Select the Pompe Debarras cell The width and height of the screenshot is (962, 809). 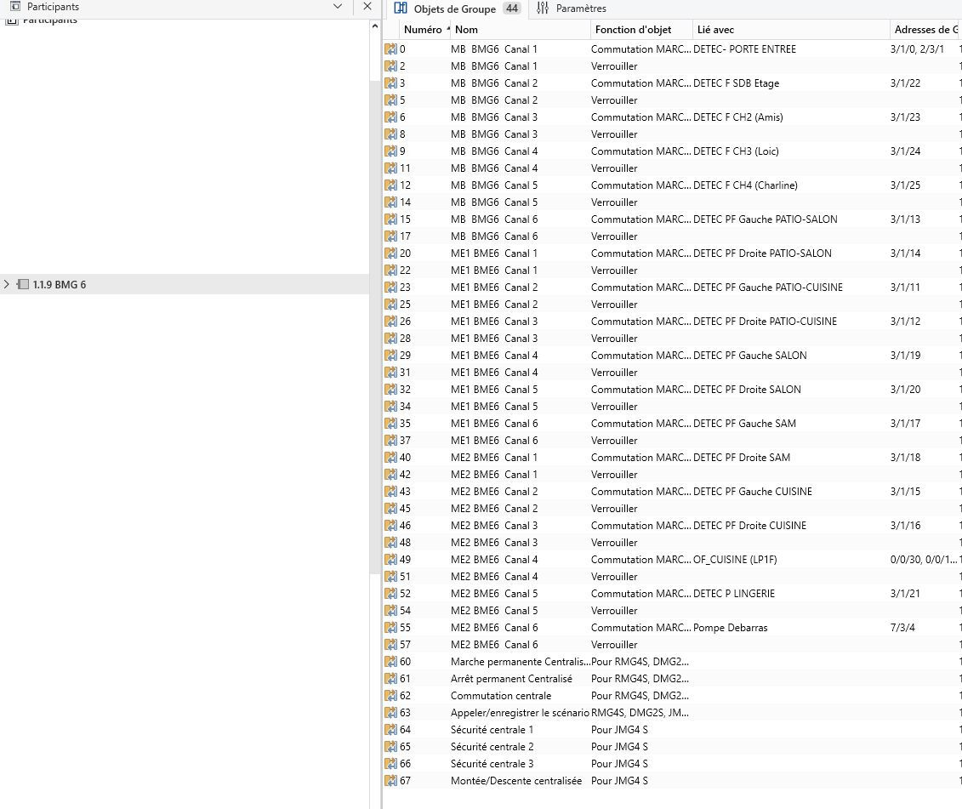(x=730, y=627)
